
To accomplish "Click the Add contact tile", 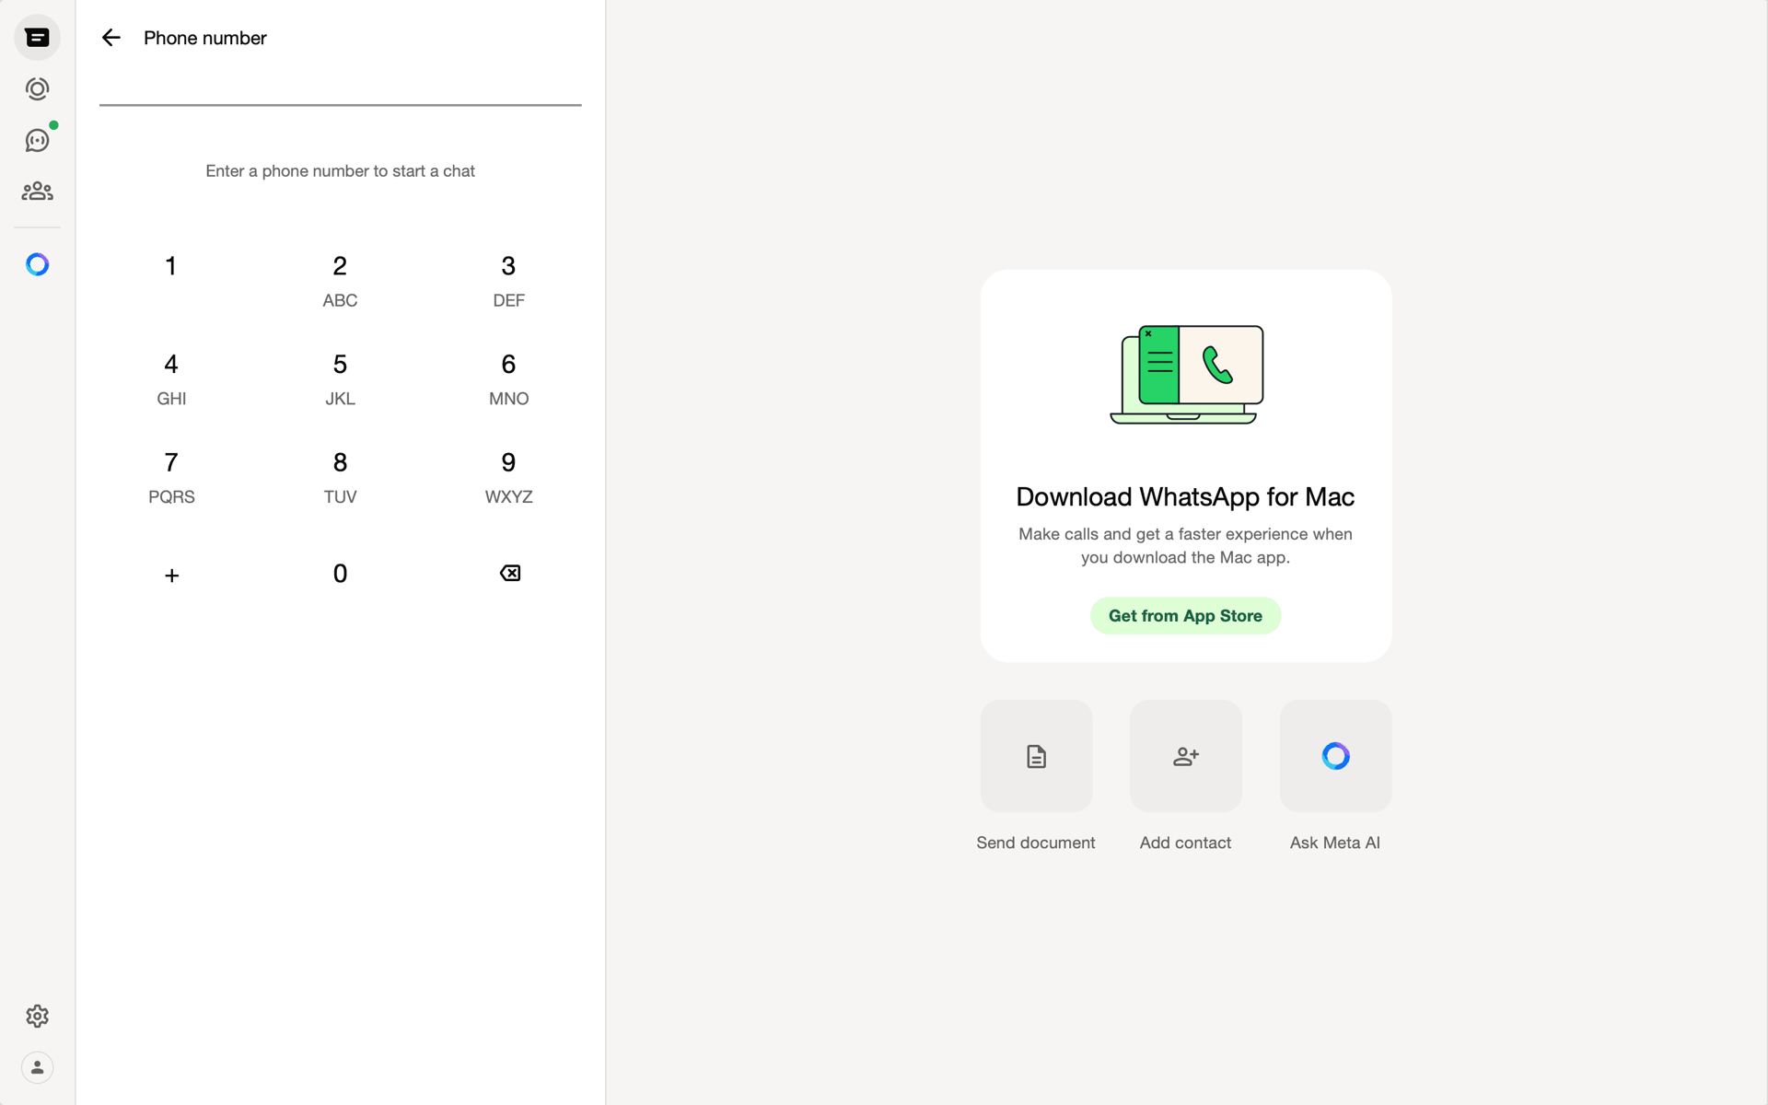I will [1186, 756].
